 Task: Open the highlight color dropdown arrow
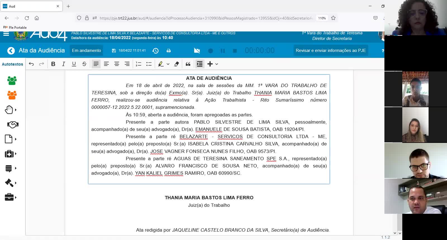pyautogui.click(x=168, y=64)
